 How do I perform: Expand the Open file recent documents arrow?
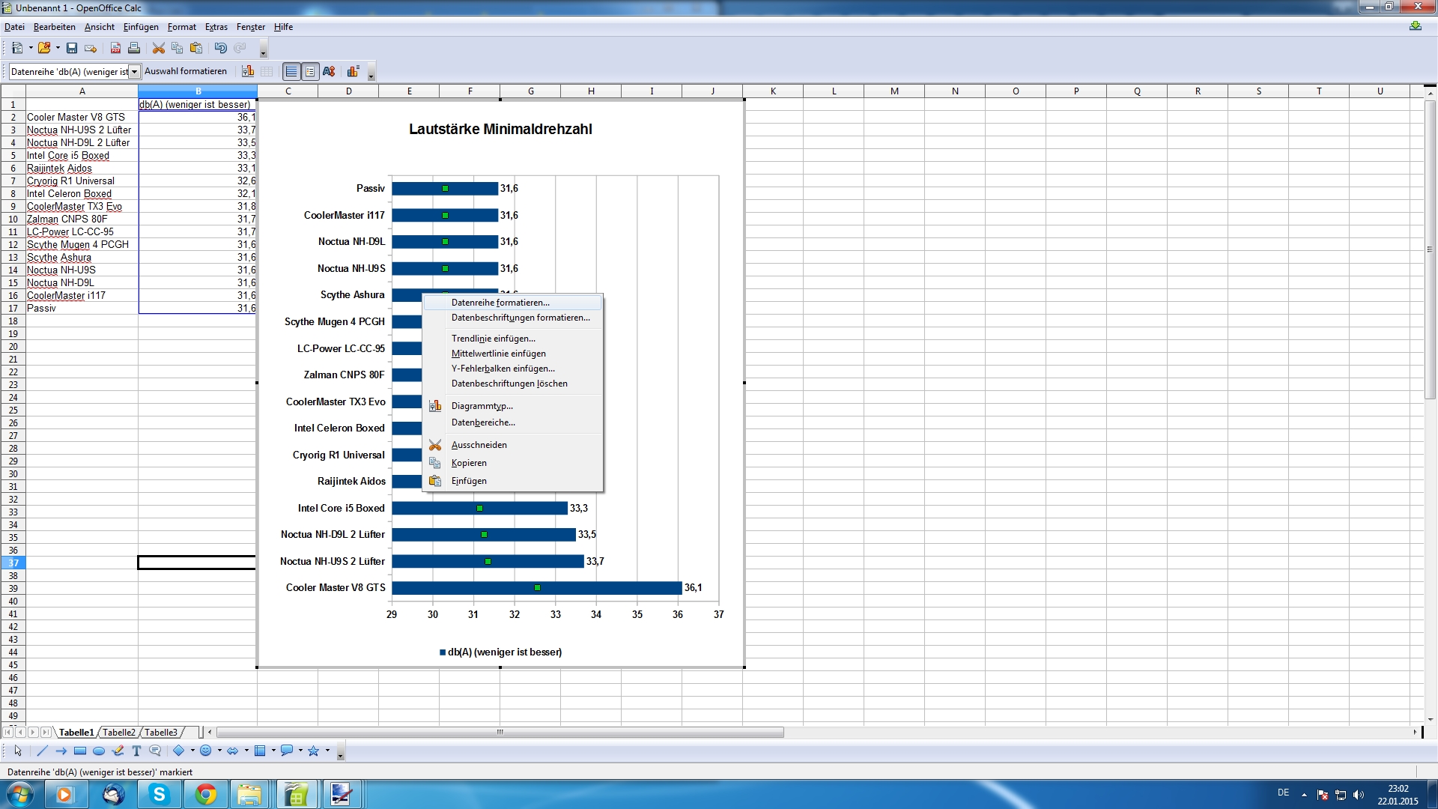(58, 48)
